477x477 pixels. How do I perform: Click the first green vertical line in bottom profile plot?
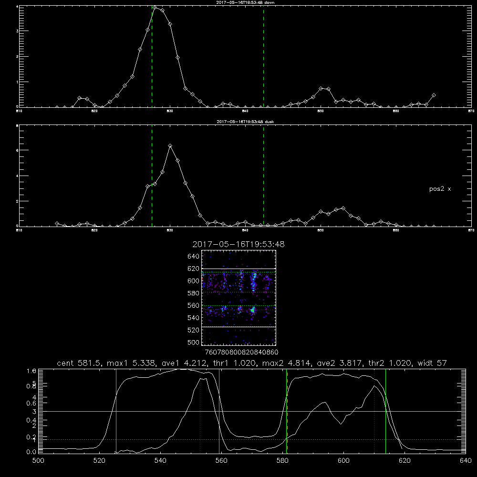[116, 411]
